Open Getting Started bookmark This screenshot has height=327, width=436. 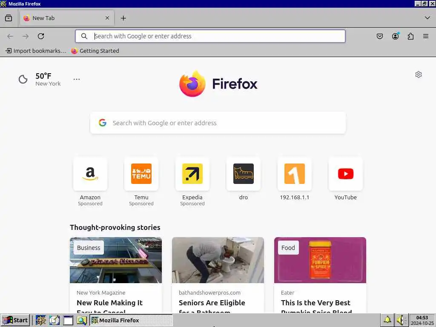(95, 51)
